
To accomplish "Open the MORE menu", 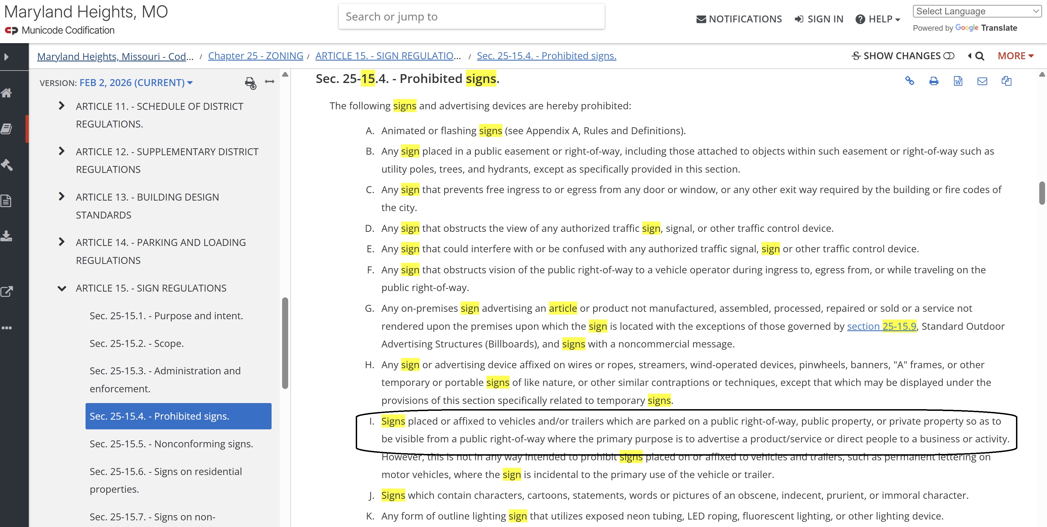I will (x=1015, y=56).
